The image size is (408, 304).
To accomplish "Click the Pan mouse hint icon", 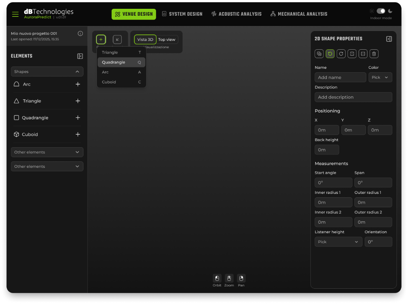I will 241,278.
